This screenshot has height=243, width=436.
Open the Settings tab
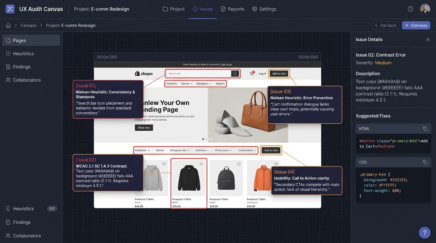[264, 9]
